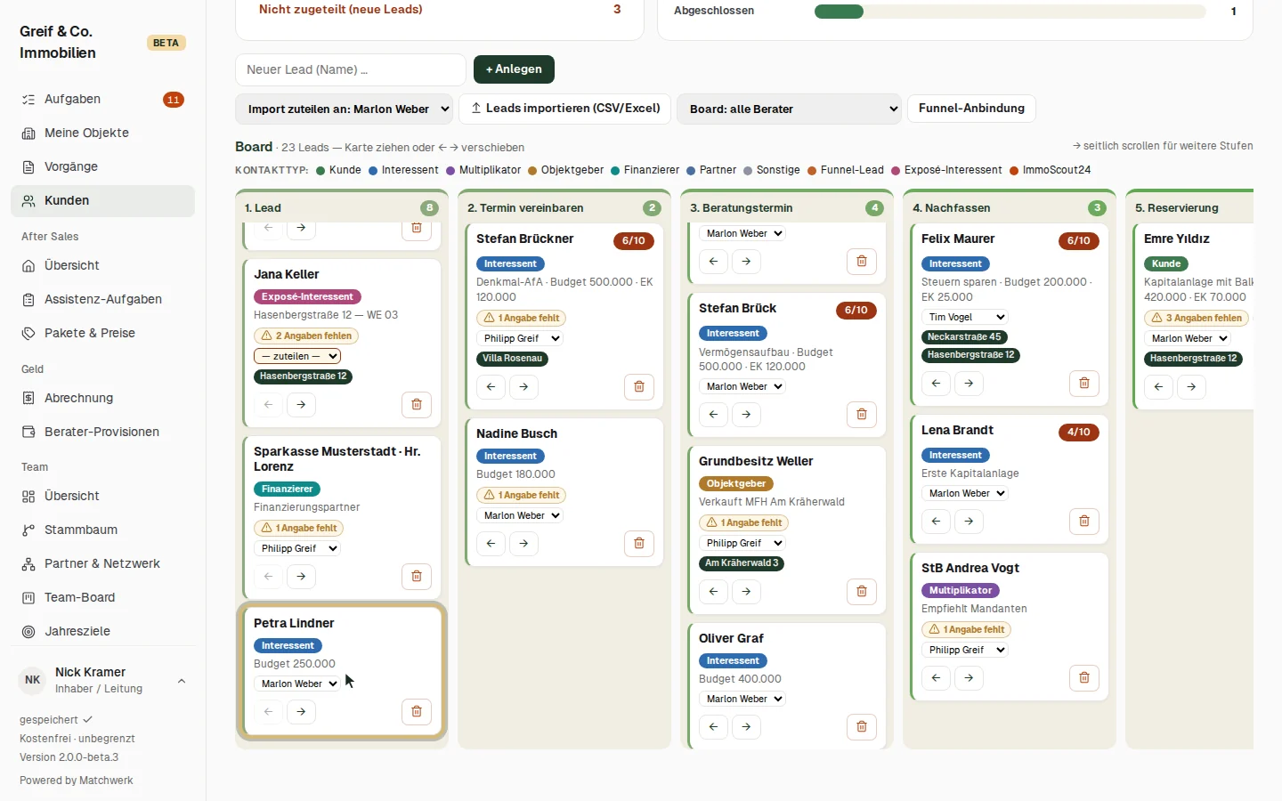Image resolution: width=1282 pixels, height=801 pixels.
Task: Move Nadine Busch card forward
Action: click(x=523, y=543)
